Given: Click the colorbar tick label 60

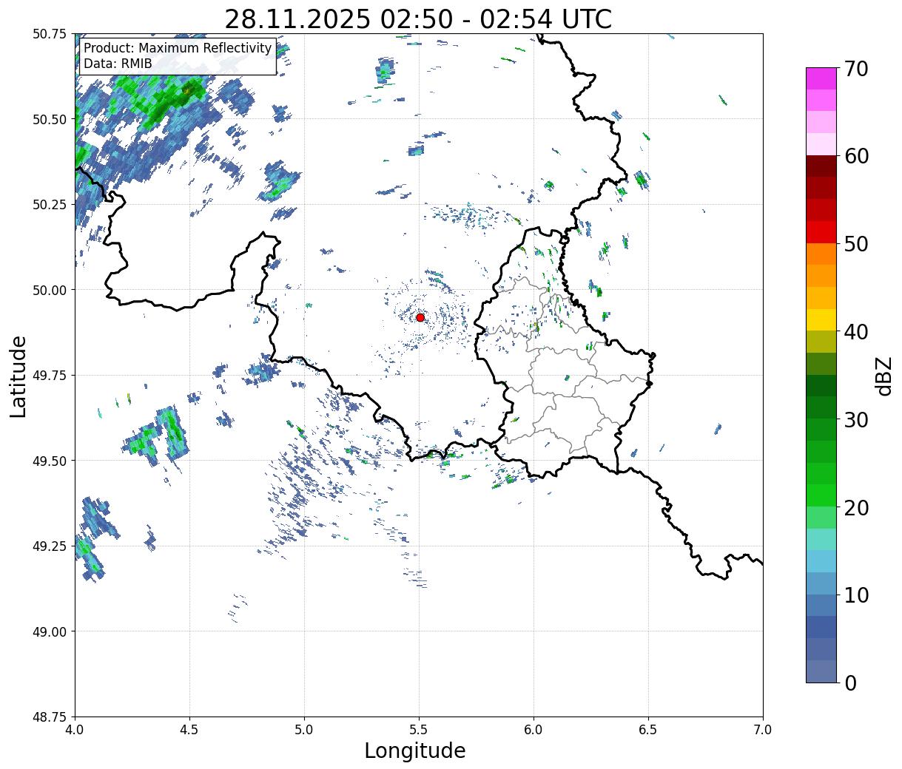Looking at the screenshot, I should pos(855,156).
